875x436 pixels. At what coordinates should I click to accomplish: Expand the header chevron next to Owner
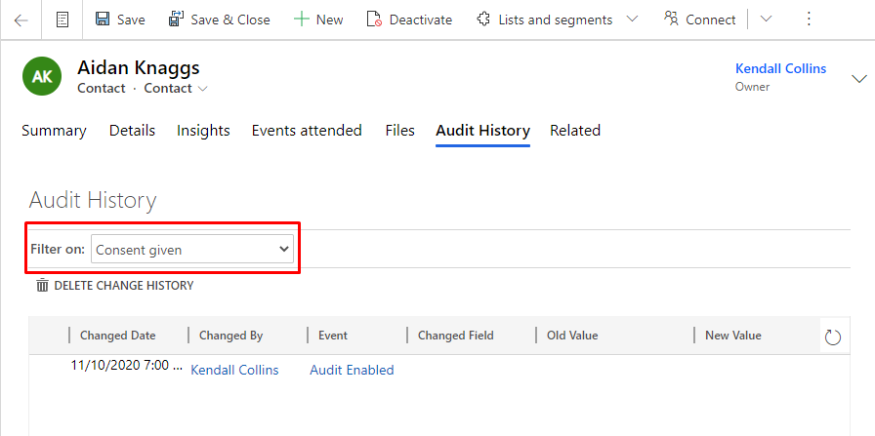pyautogui.click(x=859, y=79)
